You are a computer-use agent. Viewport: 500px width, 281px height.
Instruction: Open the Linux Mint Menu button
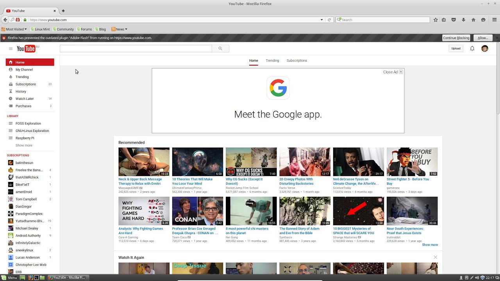(x=9, y=277)
